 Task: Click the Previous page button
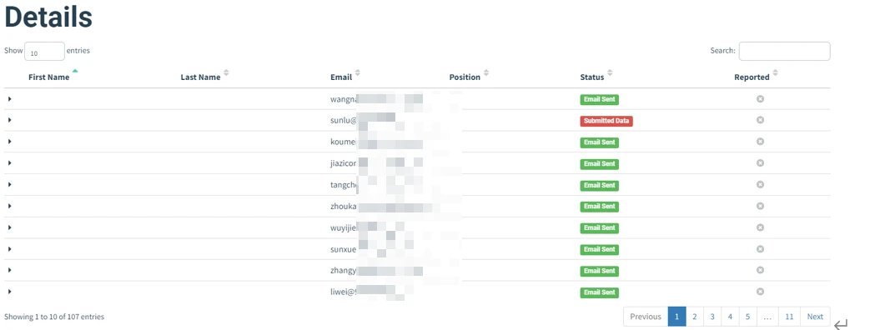(646, 317)
